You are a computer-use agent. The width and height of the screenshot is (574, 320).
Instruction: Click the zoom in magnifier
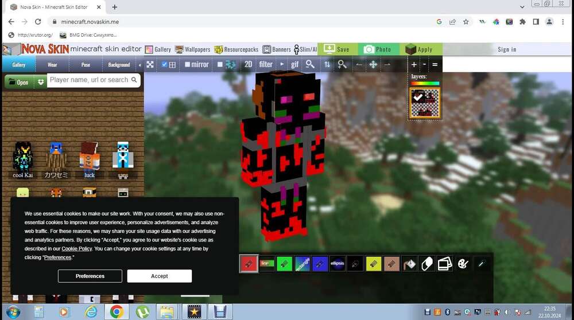coord(342,64)
